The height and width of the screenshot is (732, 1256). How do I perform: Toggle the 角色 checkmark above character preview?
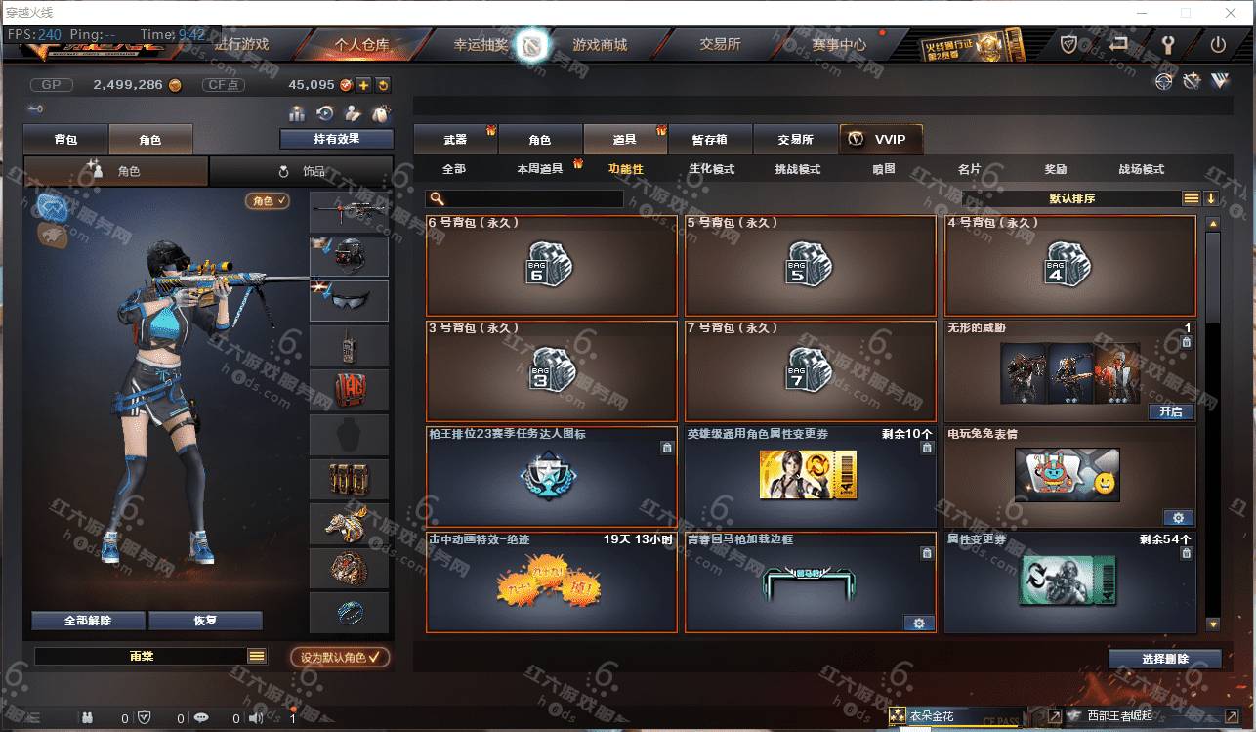(x=268, y=200)
